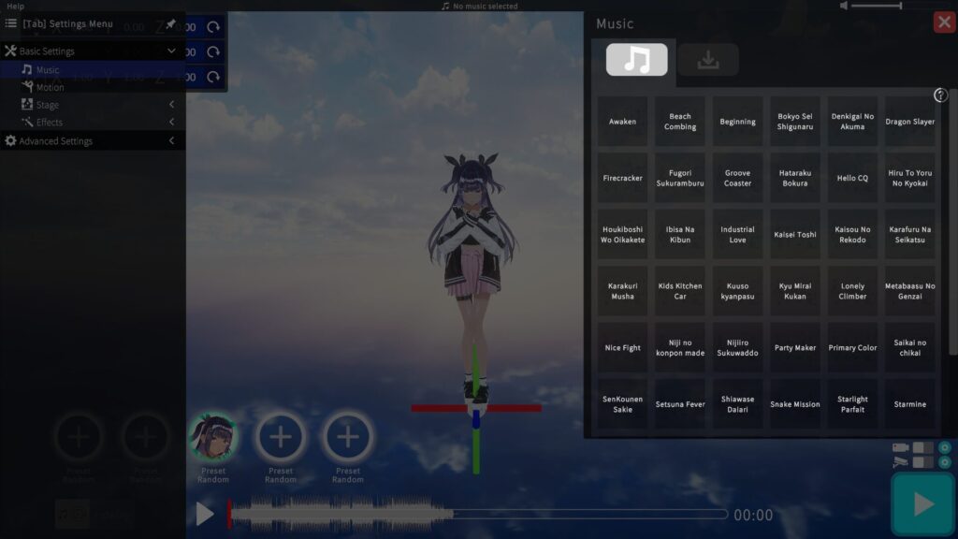958x539 pixels.
Task: Choose Hataraku Bokura
Action: point(795,178)
